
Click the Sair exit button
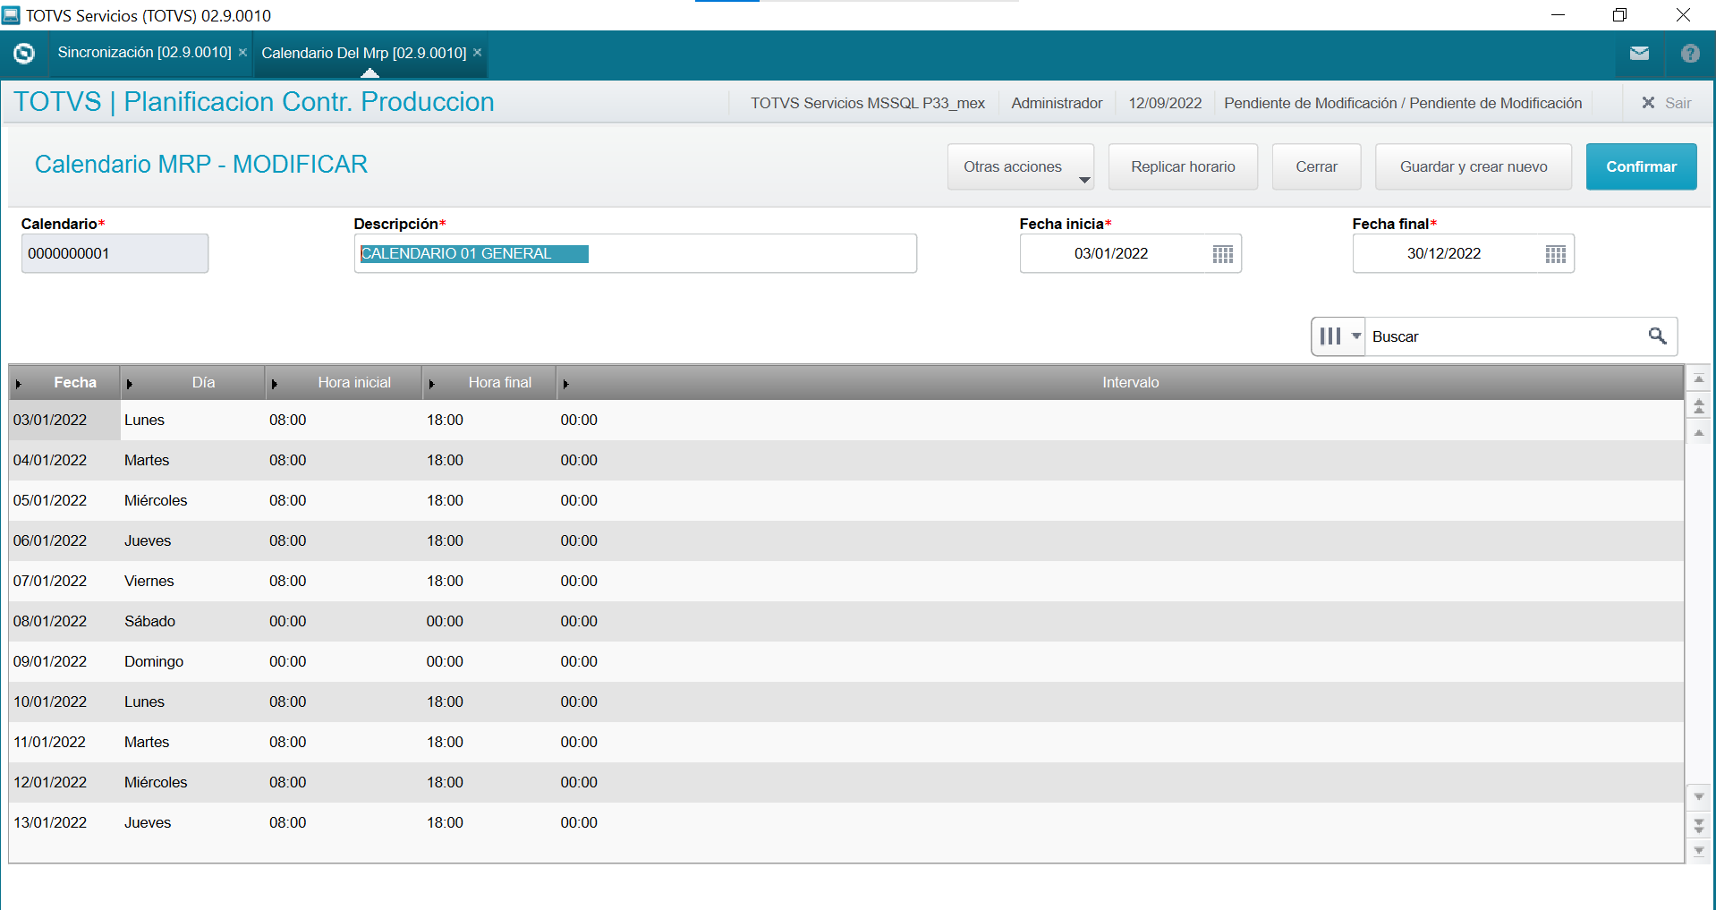(1667, 104)
